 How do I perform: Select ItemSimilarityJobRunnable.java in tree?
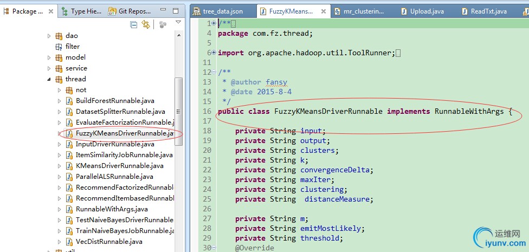(x=124, y=155)
